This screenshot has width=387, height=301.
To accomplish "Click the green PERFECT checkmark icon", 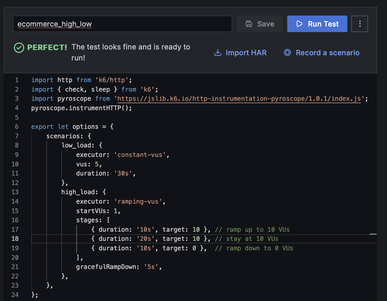I will [19, 48].
